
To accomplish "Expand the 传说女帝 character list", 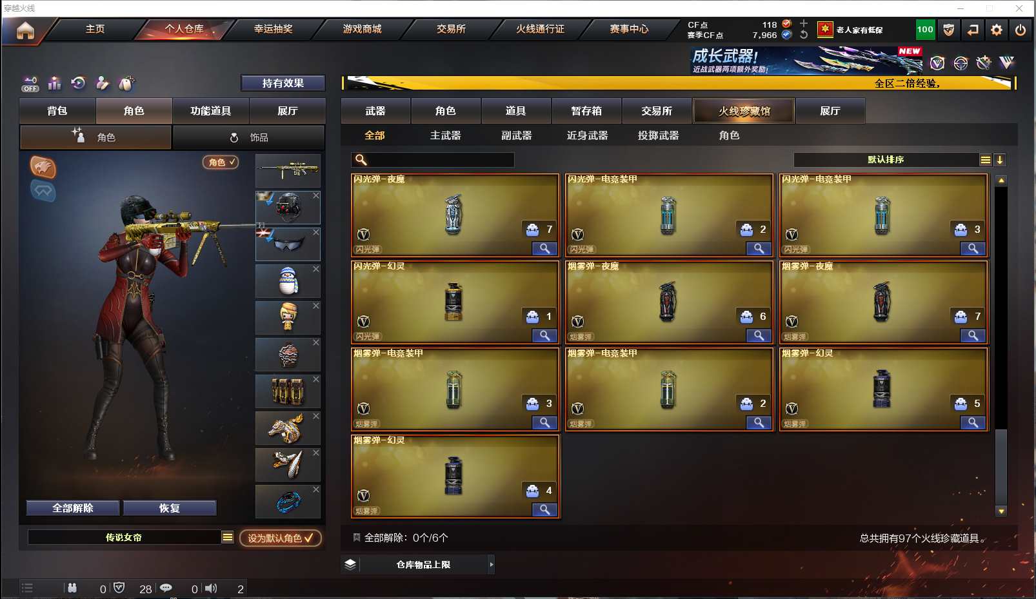I will (227, 537).
